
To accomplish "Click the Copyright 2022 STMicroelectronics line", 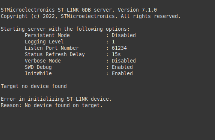I will tap(91, 16).
